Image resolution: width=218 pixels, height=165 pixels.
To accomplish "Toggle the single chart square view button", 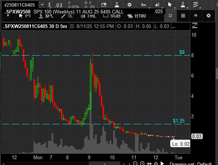I will click(x=170, y=16).
